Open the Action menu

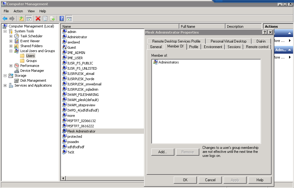18,11
